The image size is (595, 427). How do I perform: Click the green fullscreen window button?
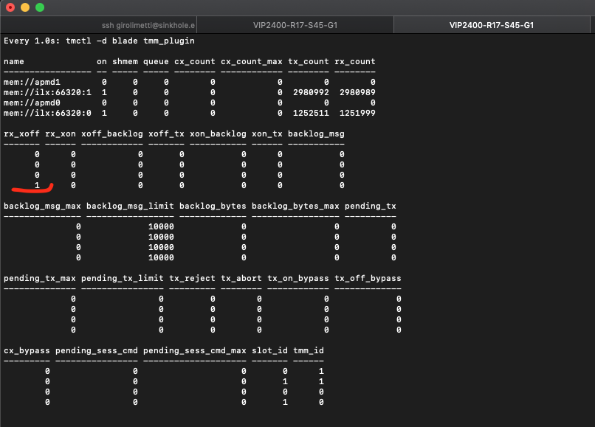(x=40, y=7)
